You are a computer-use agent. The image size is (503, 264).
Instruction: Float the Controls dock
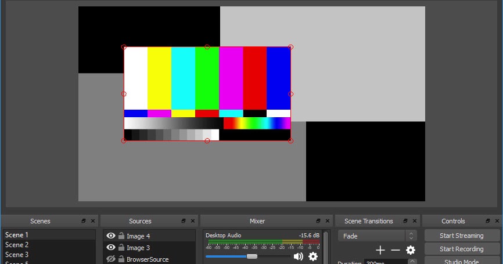click(488, 220)
